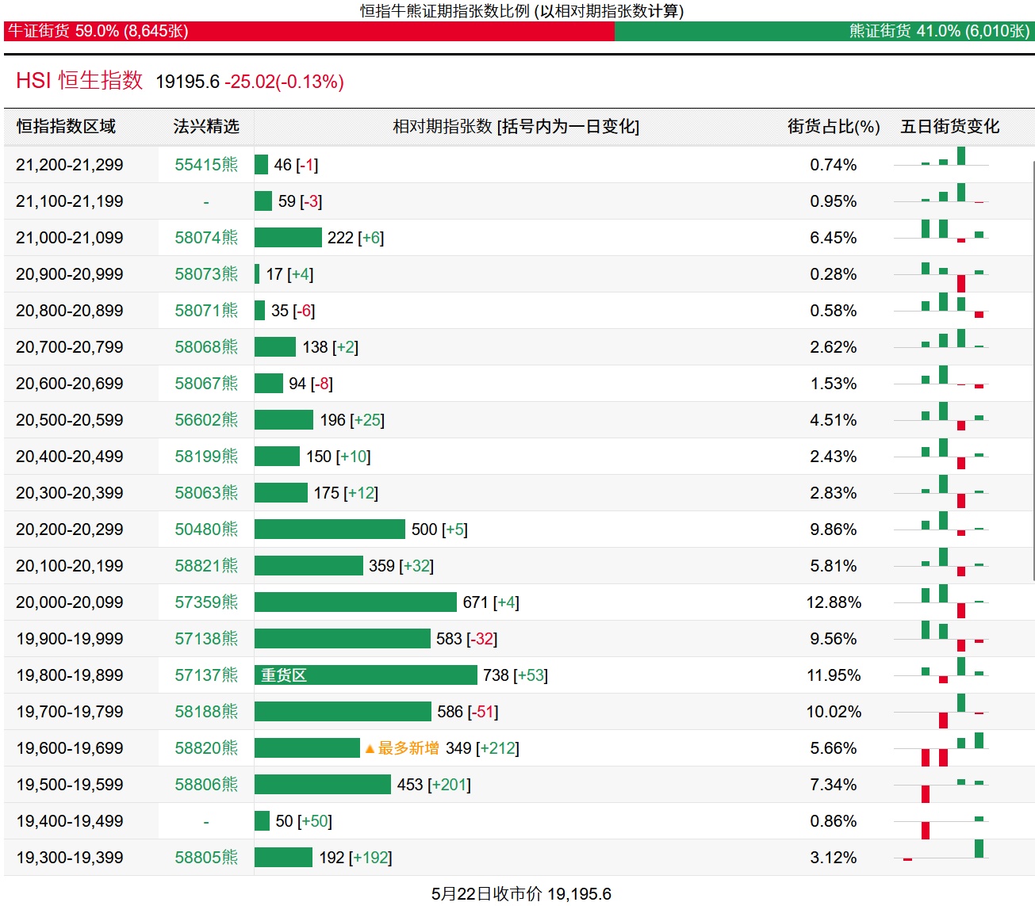Click the red 牛证街货 59.0% bar
The height and width of the screenshot is (906, 1035).
[x=309, y=31]
